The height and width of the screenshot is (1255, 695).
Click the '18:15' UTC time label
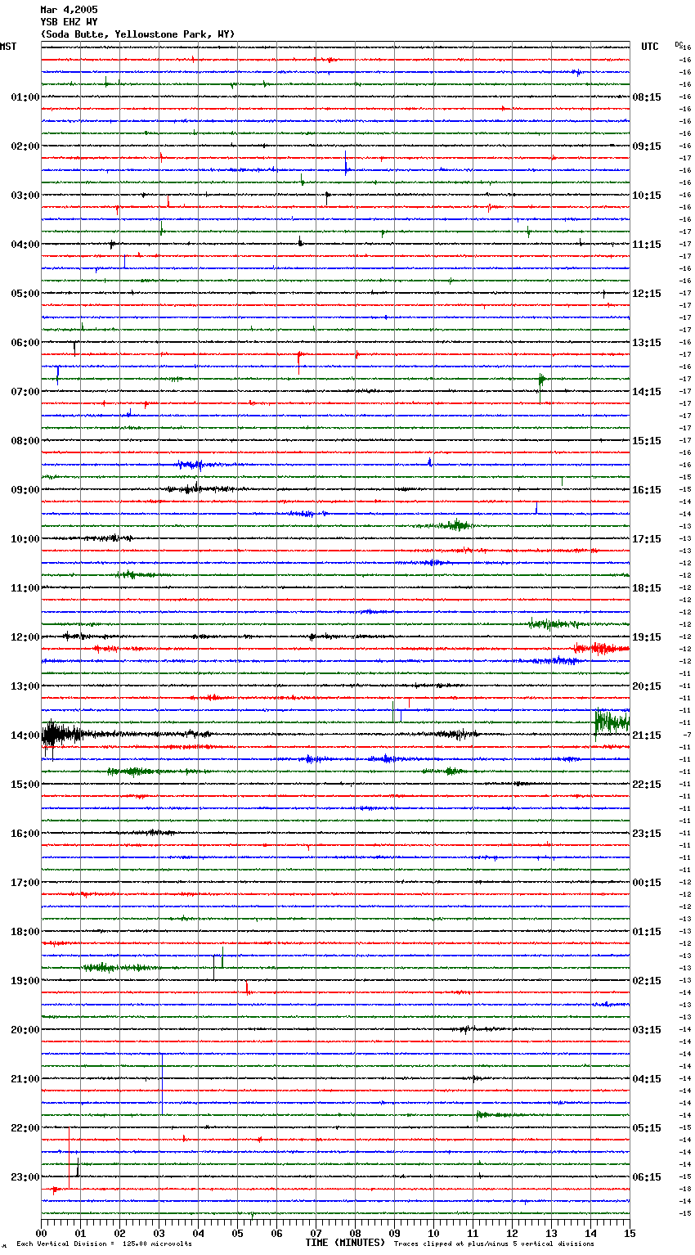point(647,588)
